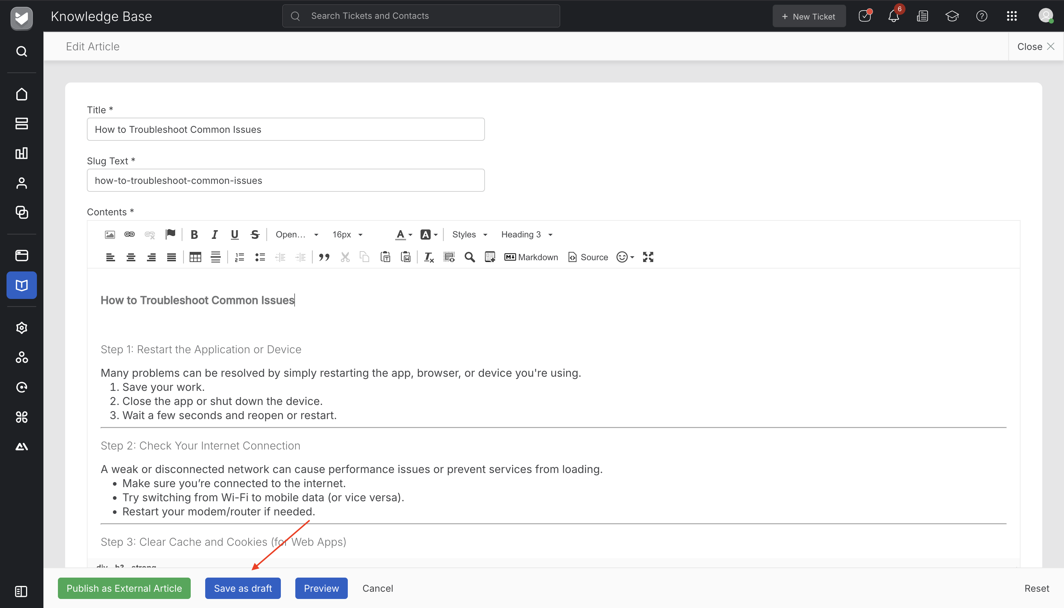Click the select all icon
Viewport: 1064px width, 608px height.
pos(449,257)
